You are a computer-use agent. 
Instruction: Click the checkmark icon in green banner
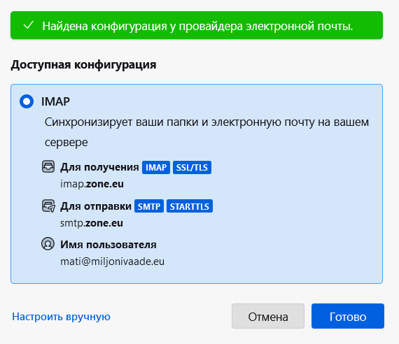[28, 25]
